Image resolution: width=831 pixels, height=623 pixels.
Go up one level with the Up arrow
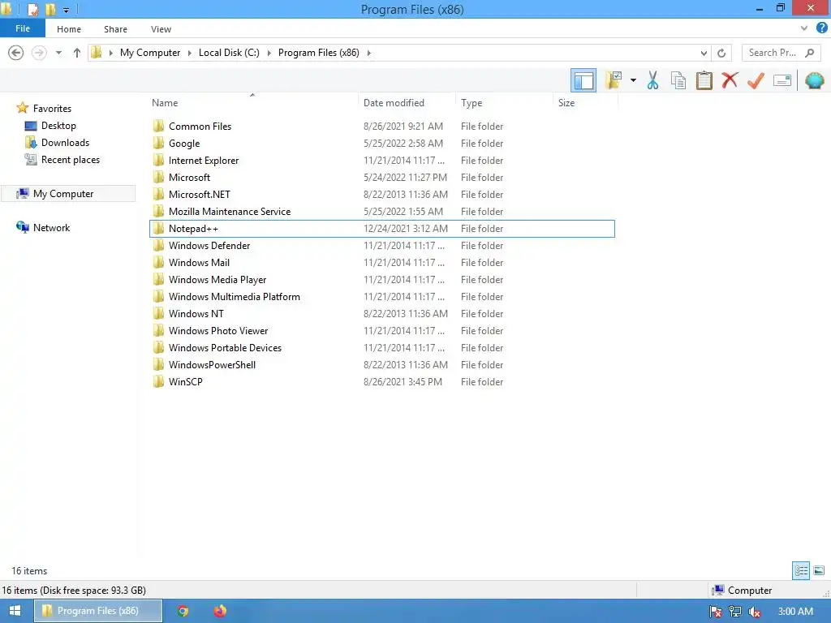(77, 53)
